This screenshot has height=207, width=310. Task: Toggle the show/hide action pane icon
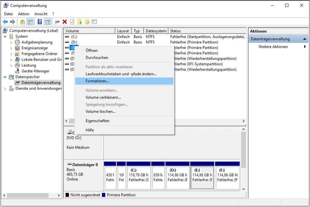48,22
